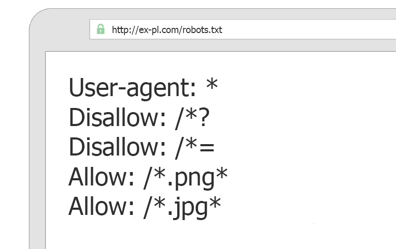The image size is (396, 249).
Task: Click the '.png' text in the rule
Action: click(x=191, y=179)
